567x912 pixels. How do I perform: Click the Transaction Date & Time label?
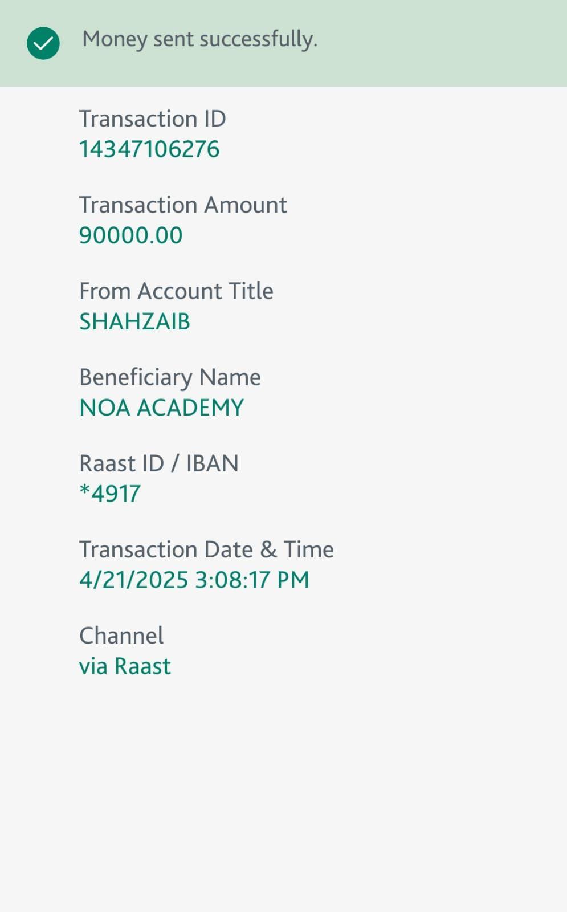(x=206, y=549)
